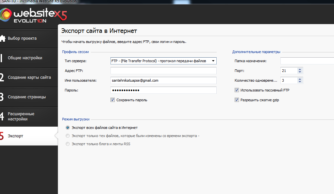The width and height of the screenshot is (334, 194).
Task: Open the Тип сервера dropdown
Action: (x=163, y=61)
